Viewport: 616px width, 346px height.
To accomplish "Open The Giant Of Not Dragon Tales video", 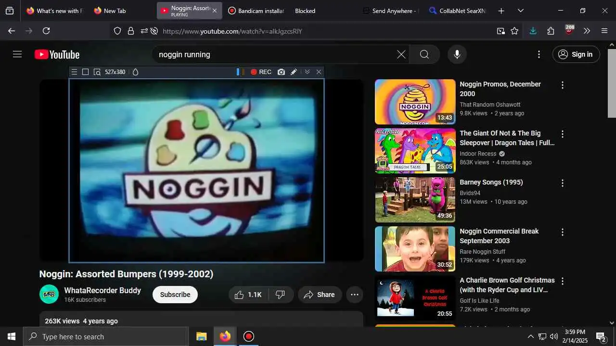I will pos(507,138).
